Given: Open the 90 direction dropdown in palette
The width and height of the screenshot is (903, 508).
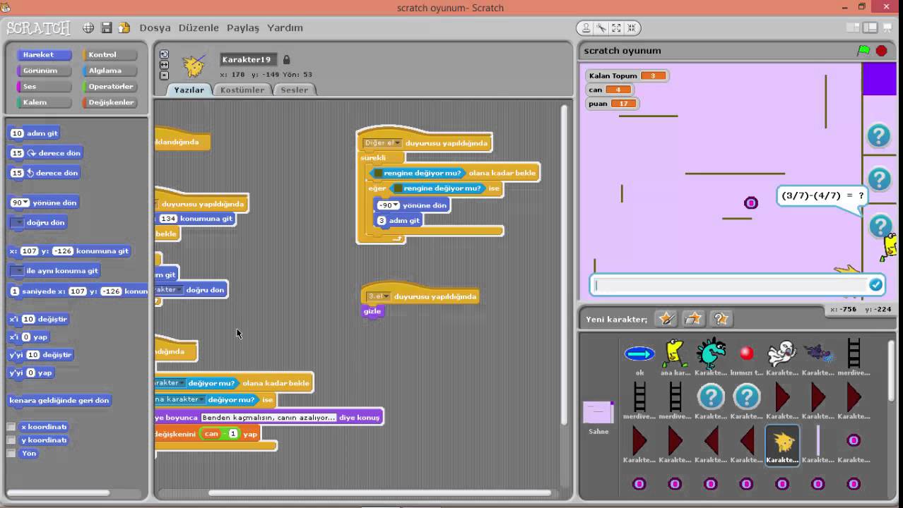Looking at the screenshot, I should click(26, 203).
